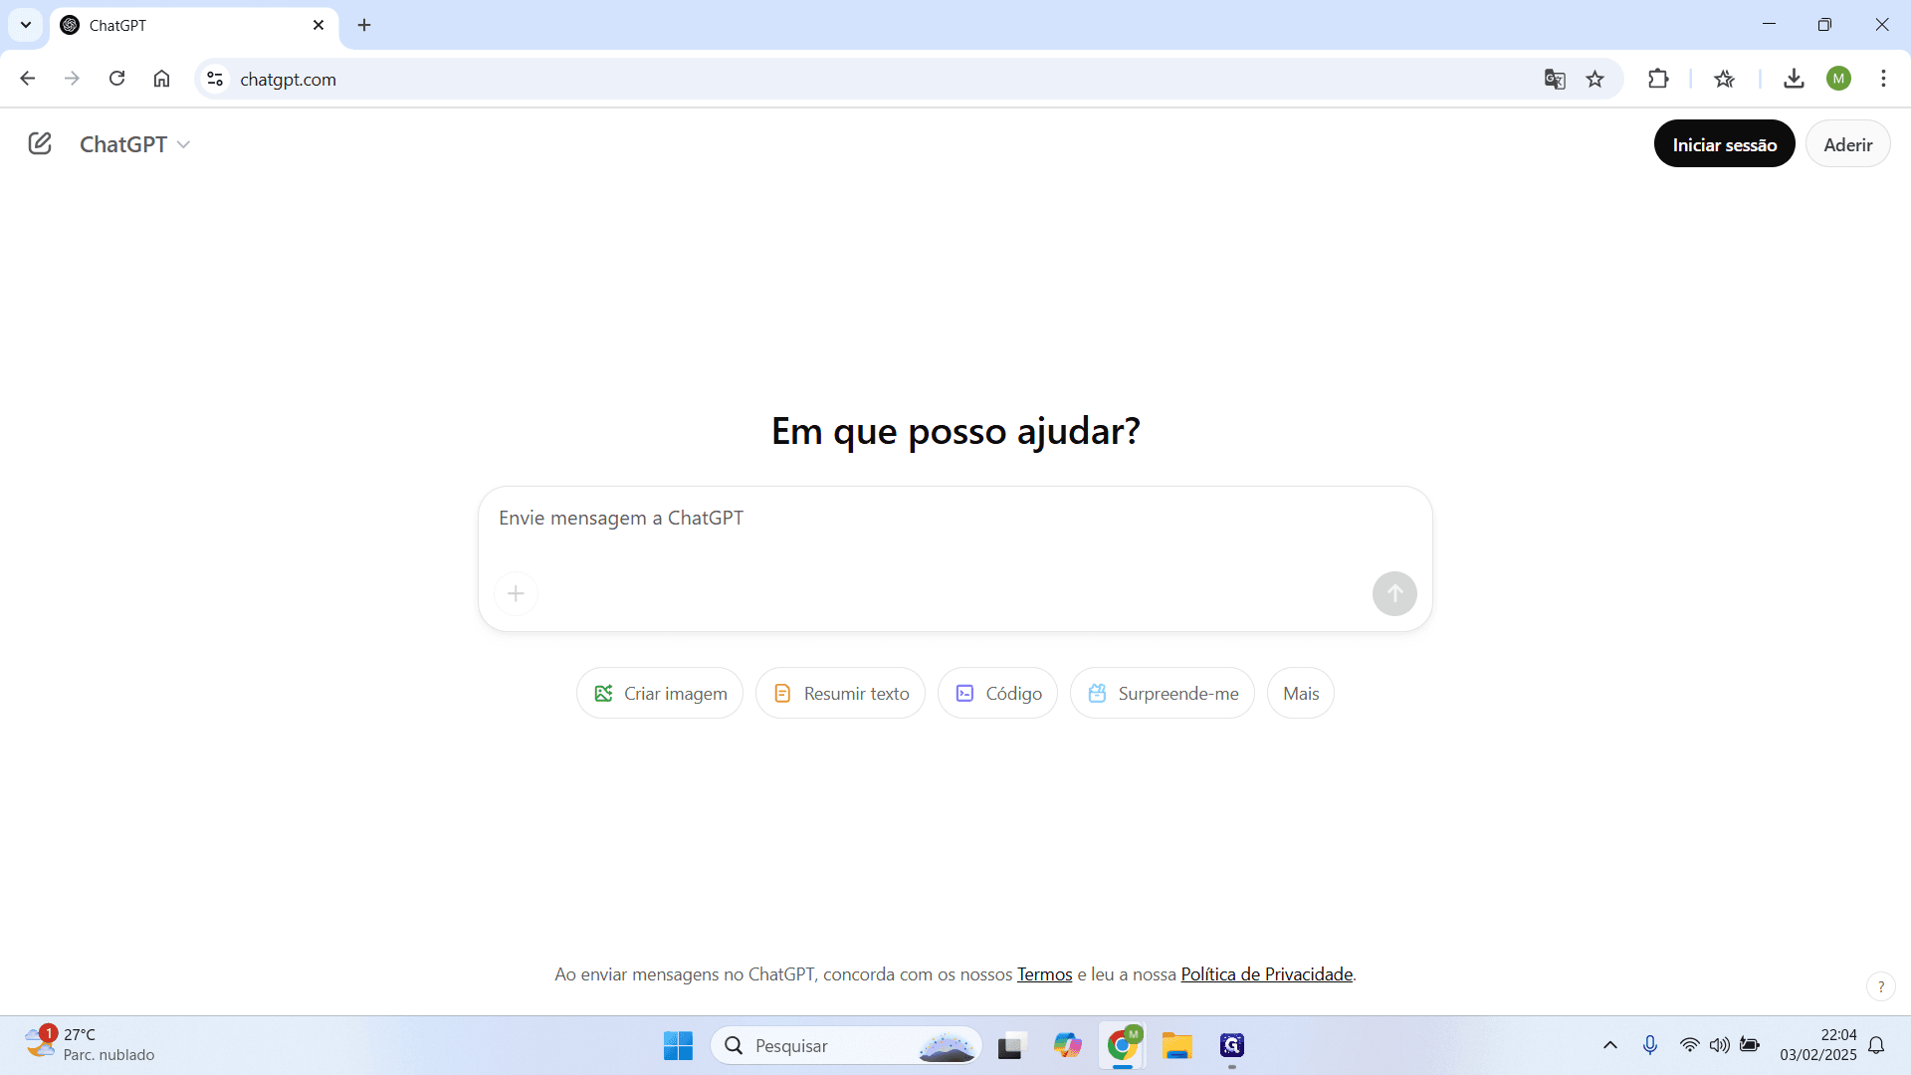This screenshot has width=1911, height=1075.
Task: Open a new browser tab
Action: pos(364,25)
